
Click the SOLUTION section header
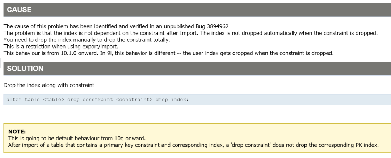(x=25, y=69)
